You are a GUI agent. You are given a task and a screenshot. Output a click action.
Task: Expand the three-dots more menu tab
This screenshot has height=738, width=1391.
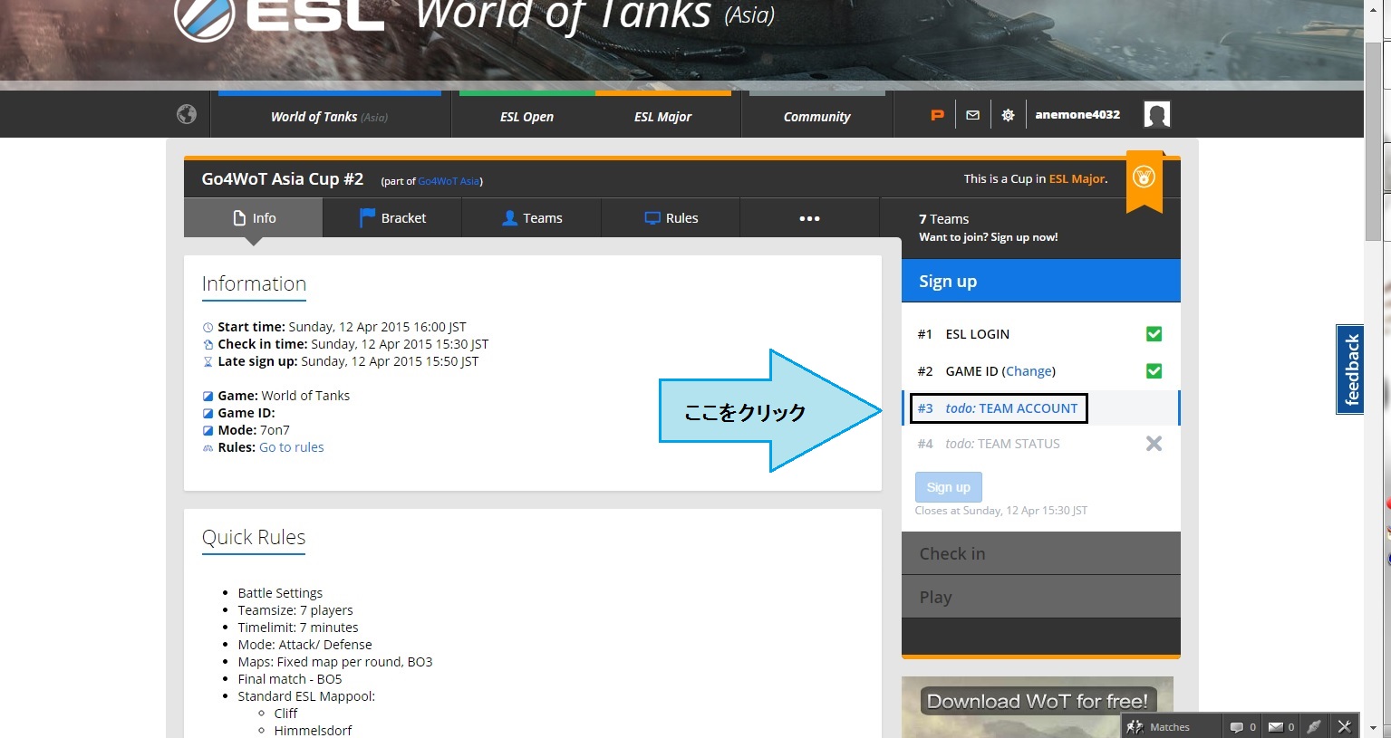tap(809, 218)
